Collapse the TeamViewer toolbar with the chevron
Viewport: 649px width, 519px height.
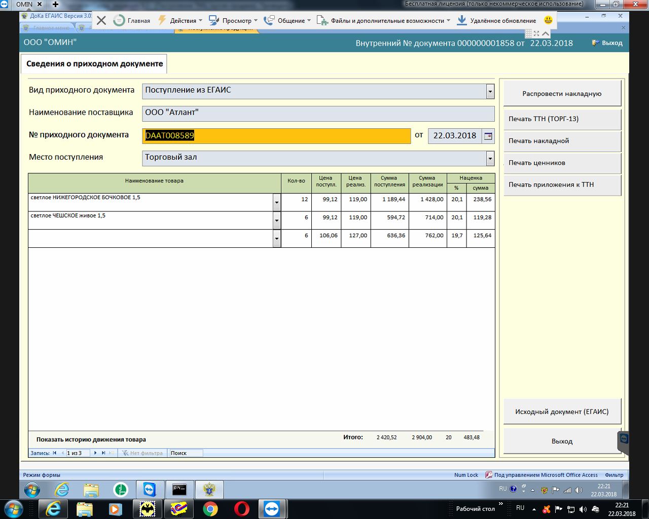[546, 33]
